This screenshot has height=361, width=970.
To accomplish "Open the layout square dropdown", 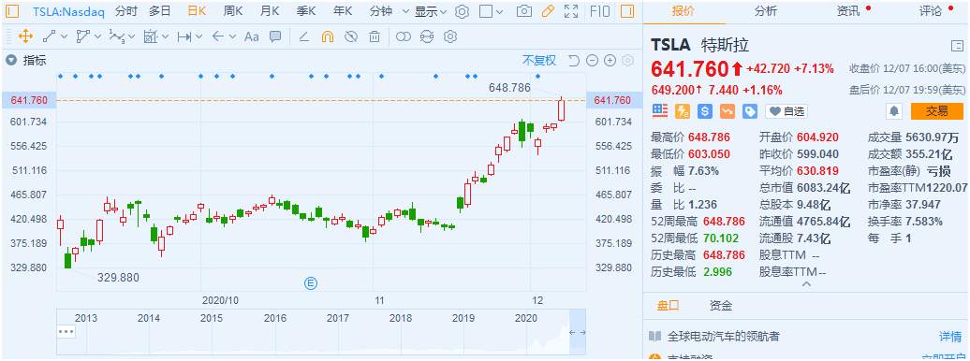I will coord(492,11).
